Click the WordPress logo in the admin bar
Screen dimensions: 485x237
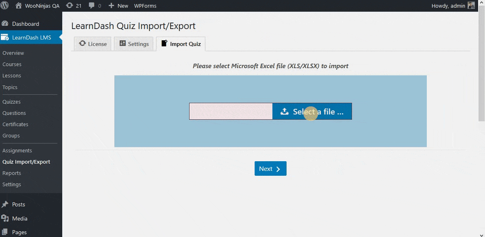pos(5,6)
